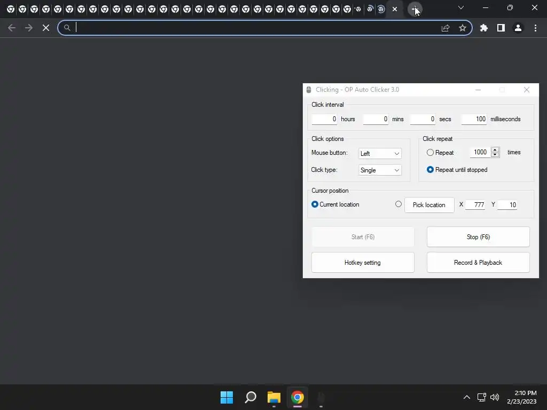547x410 pixels.
Task: Click the secs interval field
Action: coord(423,119)
